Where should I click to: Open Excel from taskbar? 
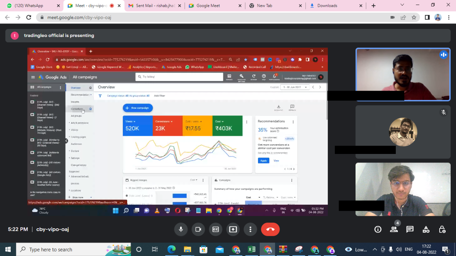click(252, 250)
